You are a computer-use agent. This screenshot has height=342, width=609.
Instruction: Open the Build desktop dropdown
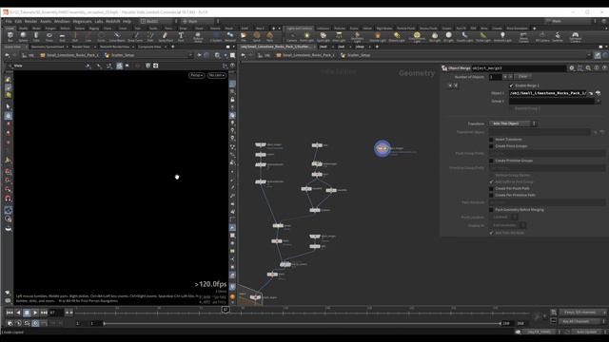coord(158,21)
